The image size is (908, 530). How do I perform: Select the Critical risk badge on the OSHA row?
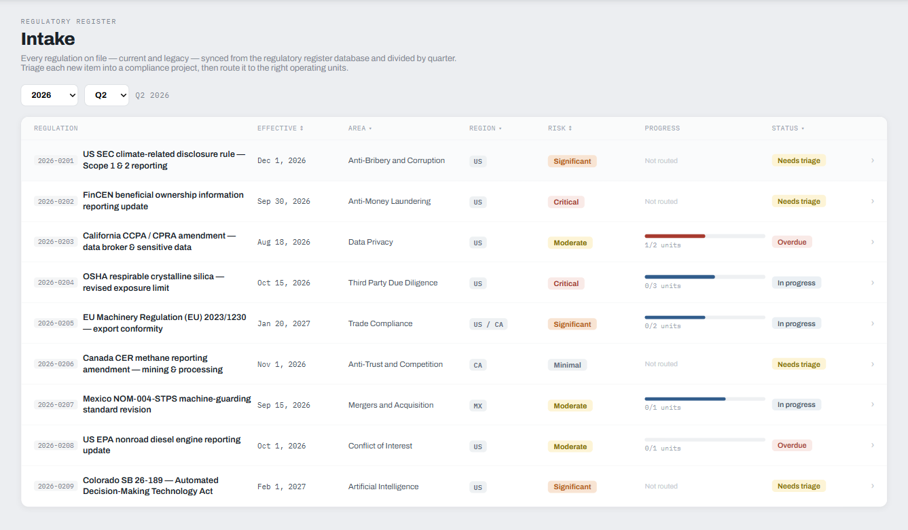[566, 283]
